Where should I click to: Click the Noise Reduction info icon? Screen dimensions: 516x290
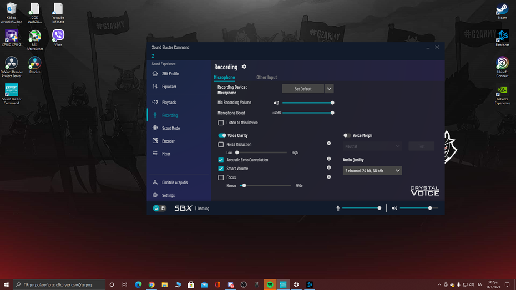click(x=328, y=144)
